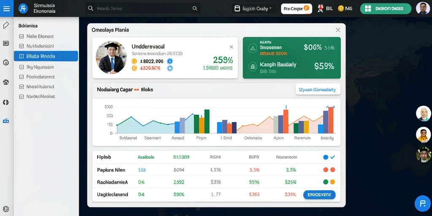Open the hamburger menu icon
Viewport: 432px width, 216px height.
[x=6, y=8]
